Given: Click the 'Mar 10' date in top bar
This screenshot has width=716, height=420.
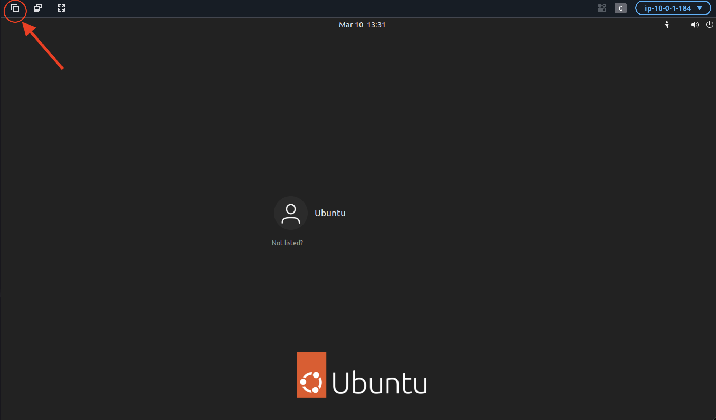Looking at the screenshot, I should coord(351,25).
